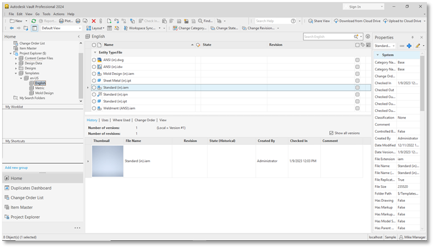Click the circular filter icon beside search box
Image resolution: width=434 pixels, height=248 pixels.
tap(368, 36)
